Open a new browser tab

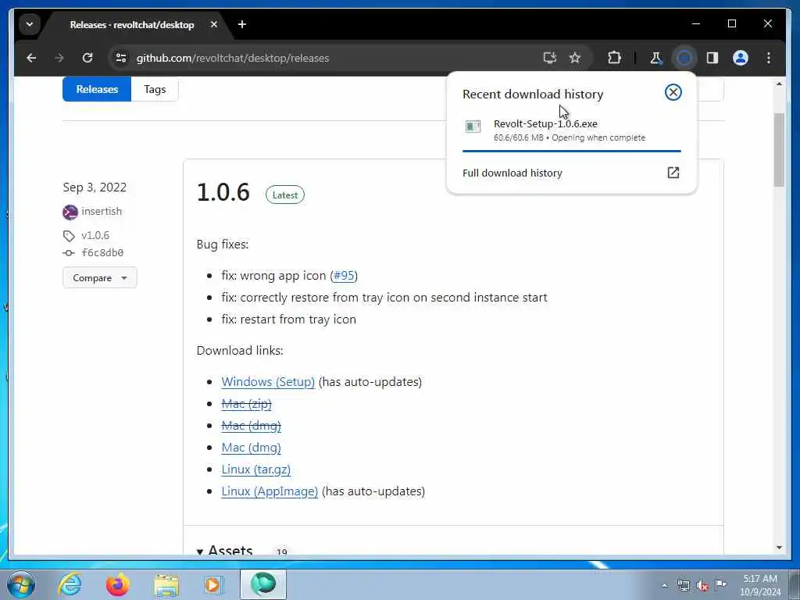(x=242, y=24)
